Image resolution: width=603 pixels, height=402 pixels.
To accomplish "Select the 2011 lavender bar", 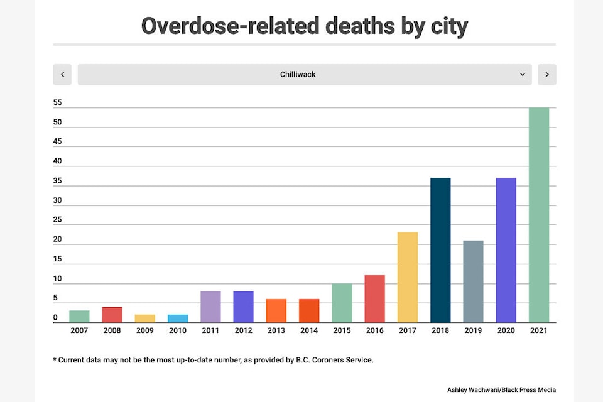I will 211,307.
